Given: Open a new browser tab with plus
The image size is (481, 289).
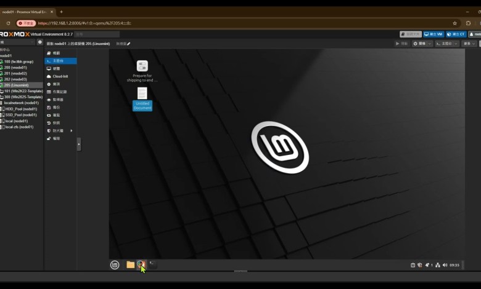Looking at the screenshot, I should coord(61,12).
